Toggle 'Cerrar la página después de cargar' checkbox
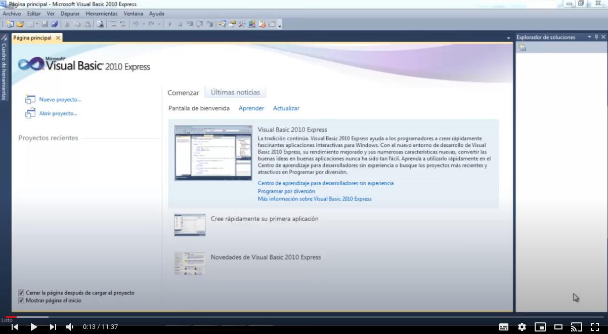This screenshot has width=608, height=334. coord(21,293)
